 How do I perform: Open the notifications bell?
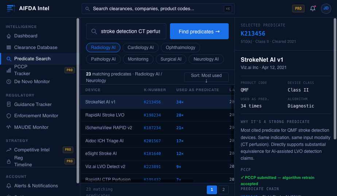click(313, 8)
